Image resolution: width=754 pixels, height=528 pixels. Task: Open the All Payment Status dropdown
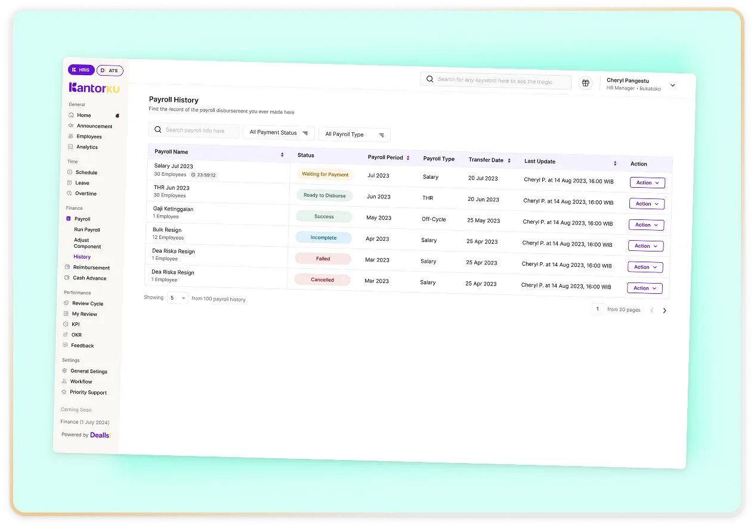pyautogui.click(x=278, y=132)
